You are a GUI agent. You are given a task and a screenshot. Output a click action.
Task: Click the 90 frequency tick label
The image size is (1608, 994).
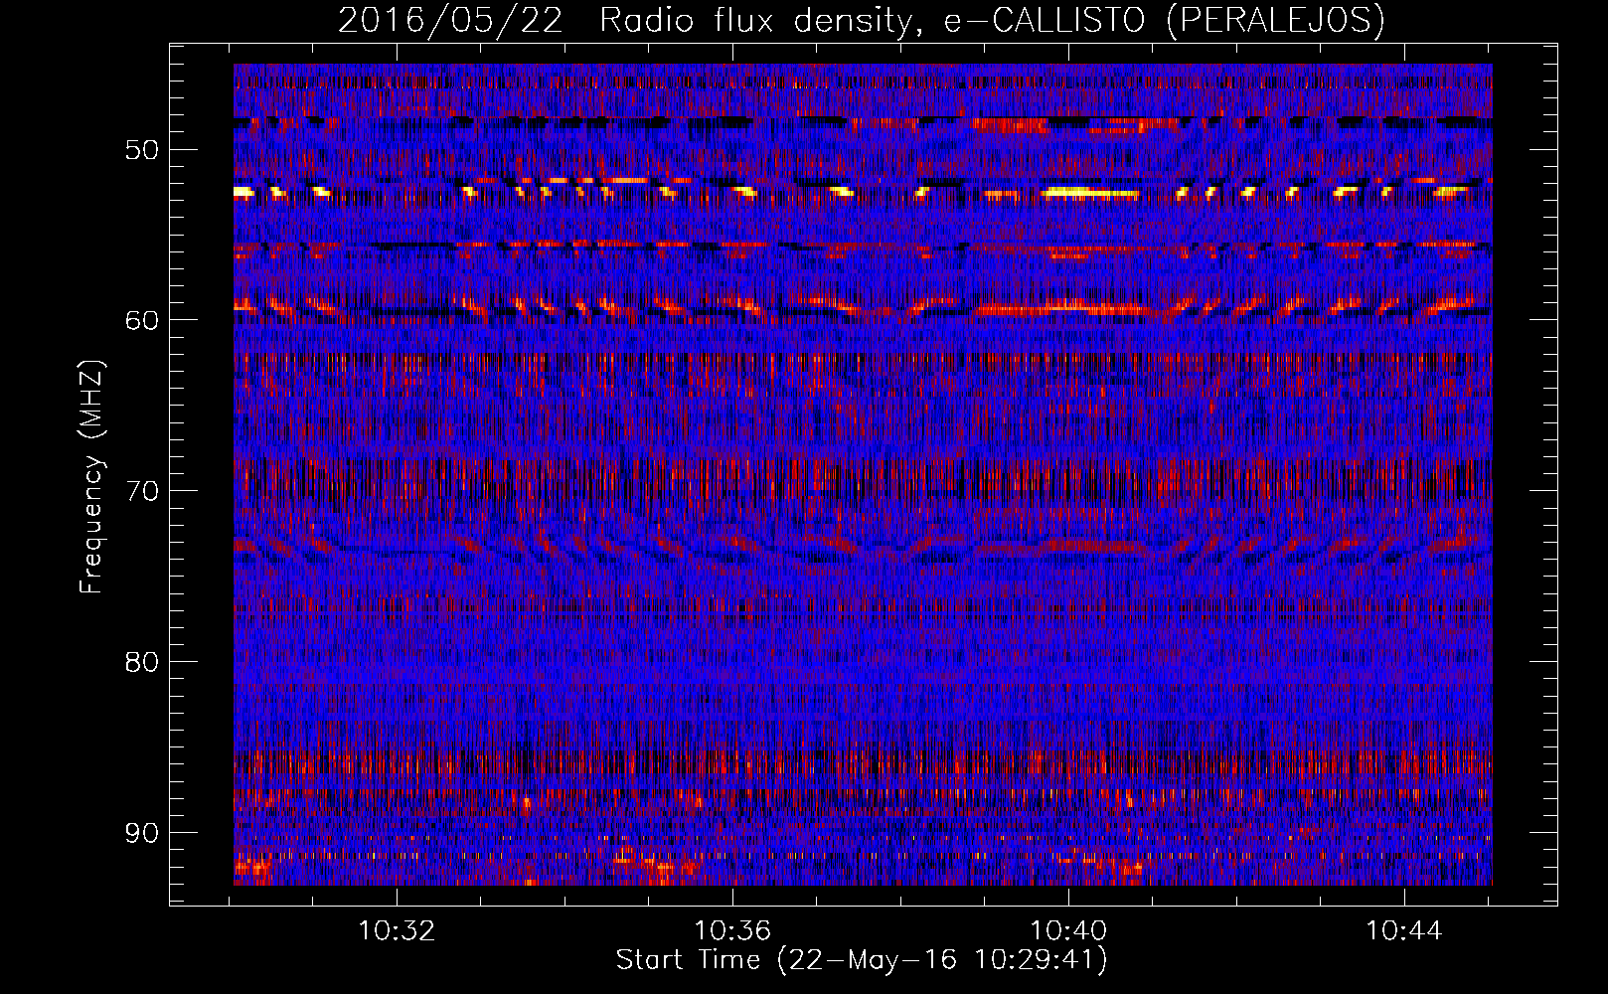(x=142, y=832)
